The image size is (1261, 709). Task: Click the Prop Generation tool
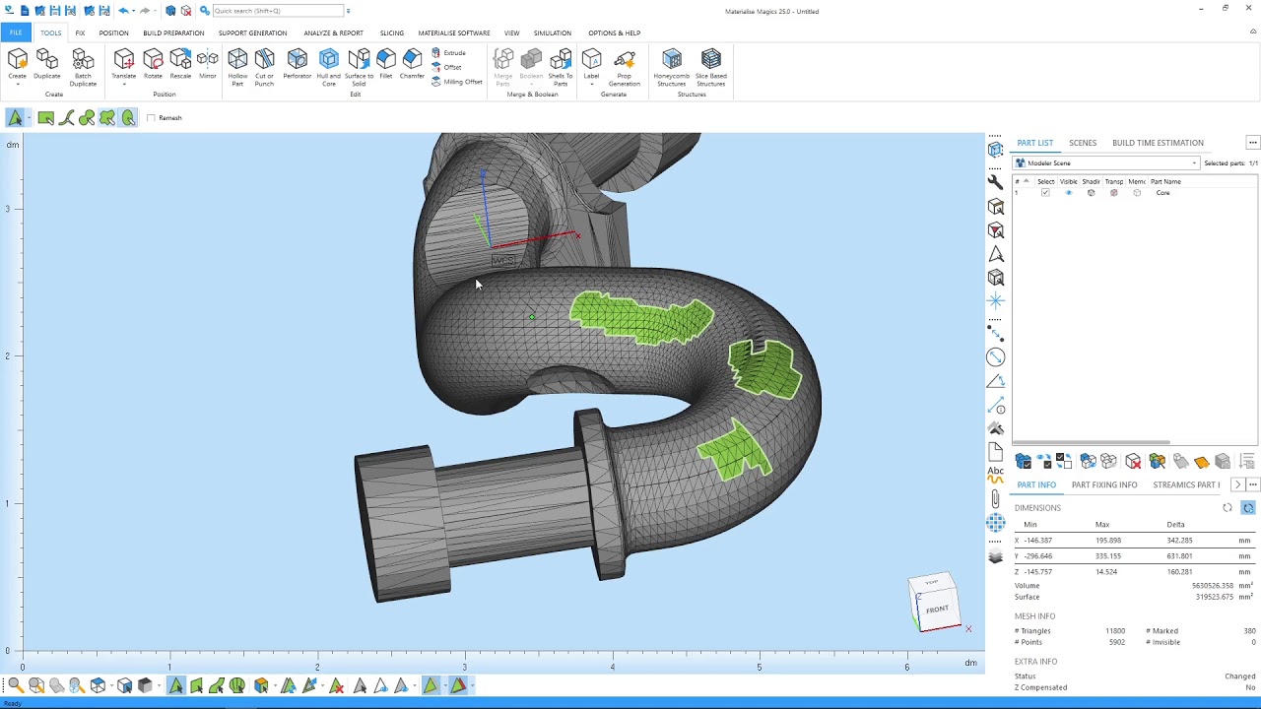(624, 67)
